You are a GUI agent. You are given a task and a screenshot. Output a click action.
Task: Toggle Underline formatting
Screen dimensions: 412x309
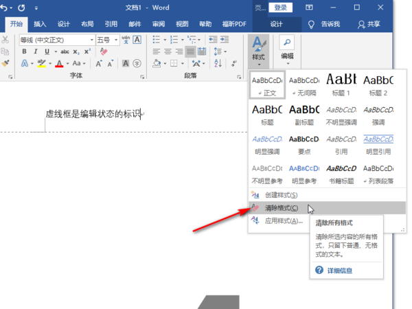(x=47, y=51)
